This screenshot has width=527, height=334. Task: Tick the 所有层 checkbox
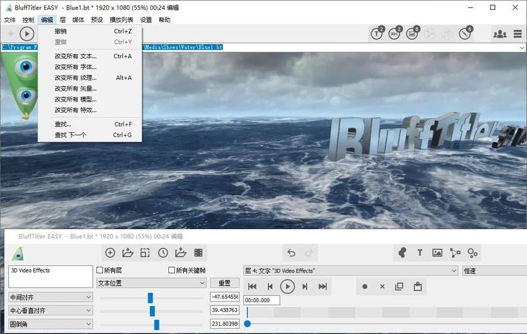click(x=100, y=270)
